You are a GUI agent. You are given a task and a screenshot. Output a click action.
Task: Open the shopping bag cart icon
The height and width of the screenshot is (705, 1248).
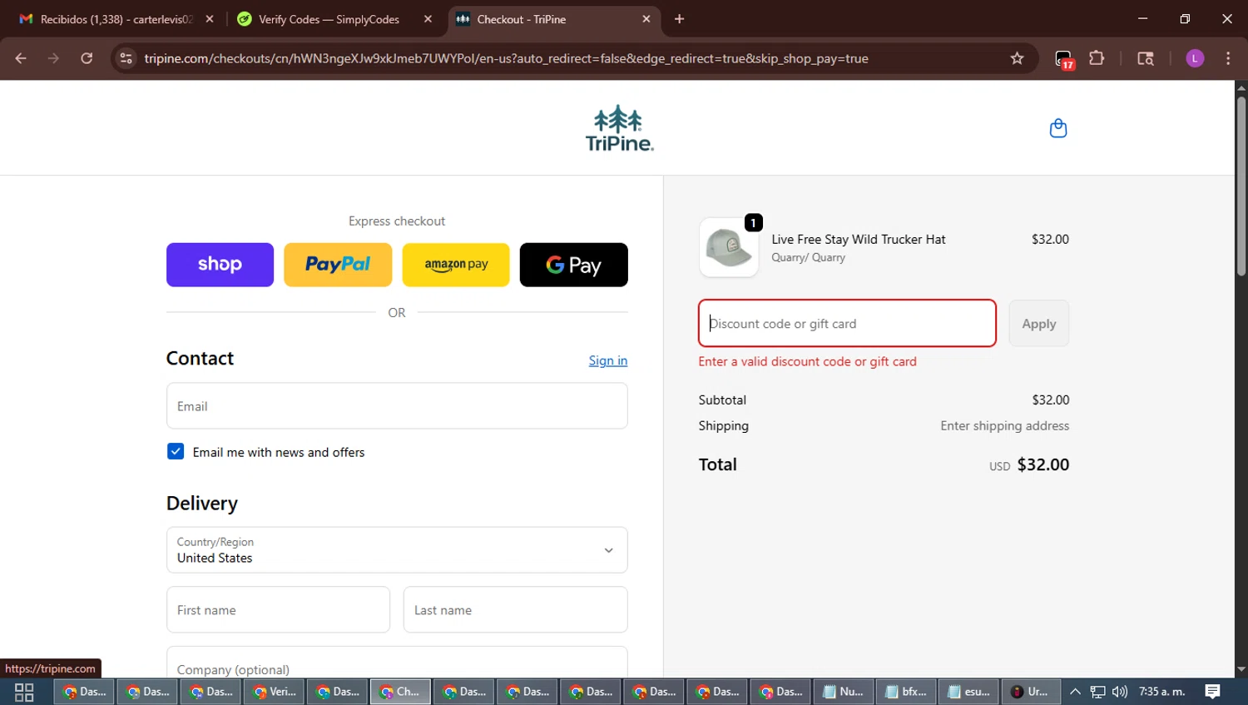tap(1057, 128)
